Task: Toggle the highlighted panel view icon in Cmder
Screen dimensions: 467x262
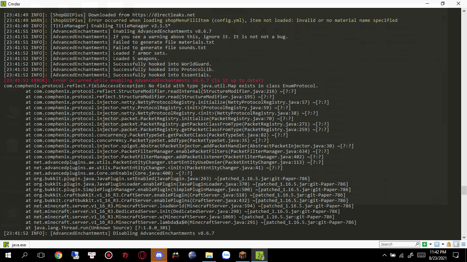Action: tap(456, 244)
